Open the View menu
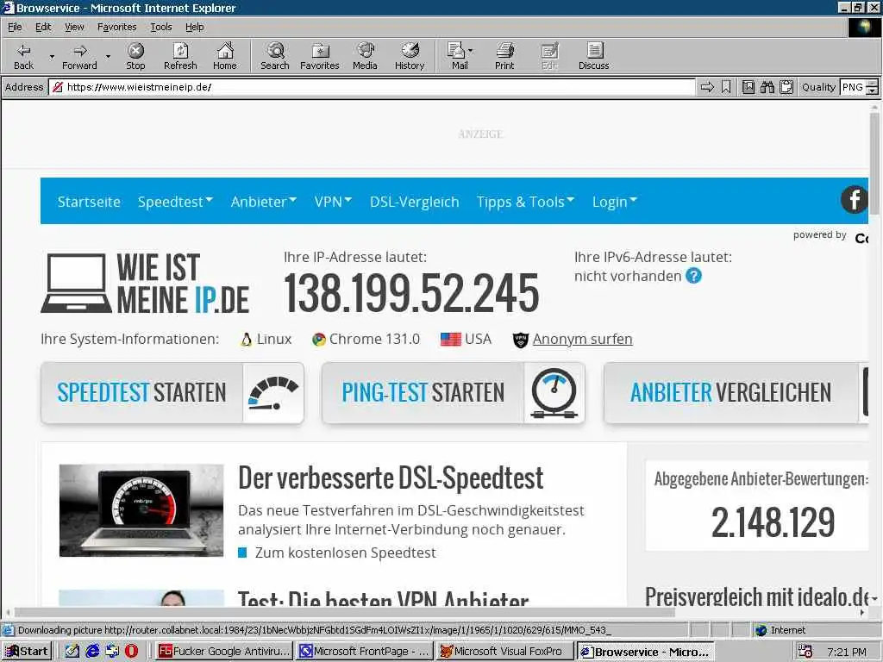 (74, 27)
